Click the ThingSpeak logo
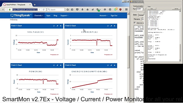This screenshot has width=183, height=103. [x=21, y=15]
